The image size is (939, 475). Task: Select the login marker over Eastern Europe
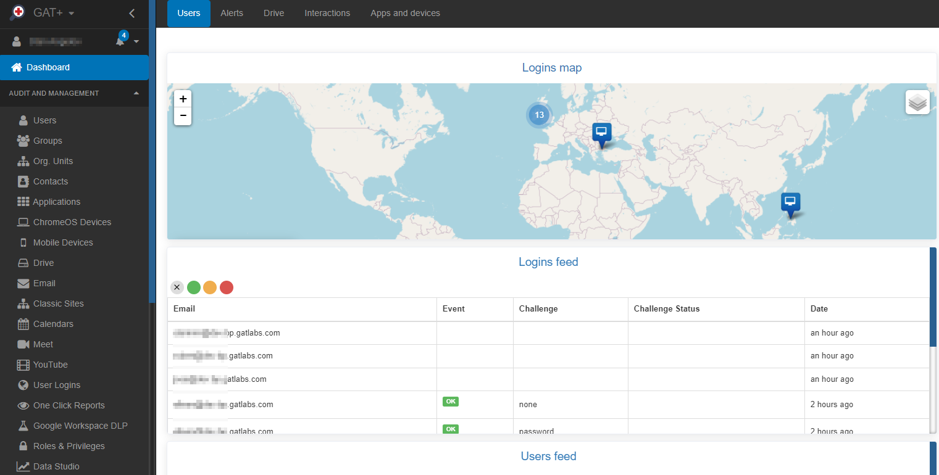pos(601,135)
